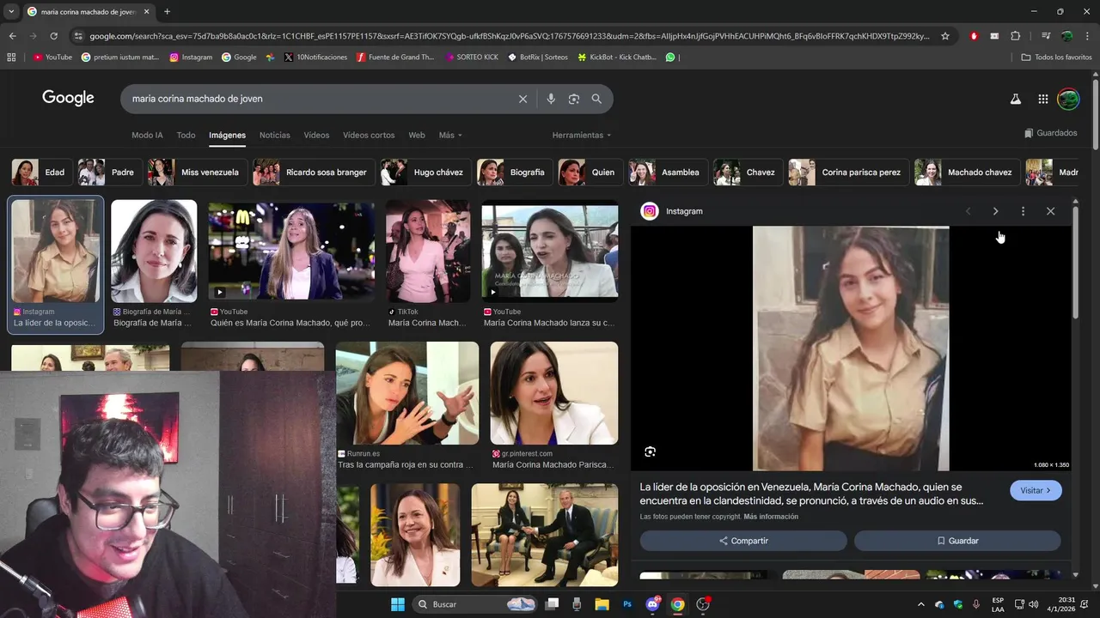Select the Miss venezuela filter chip
The height and width of the screenshot is (618, 1100).
pos(197,173)
